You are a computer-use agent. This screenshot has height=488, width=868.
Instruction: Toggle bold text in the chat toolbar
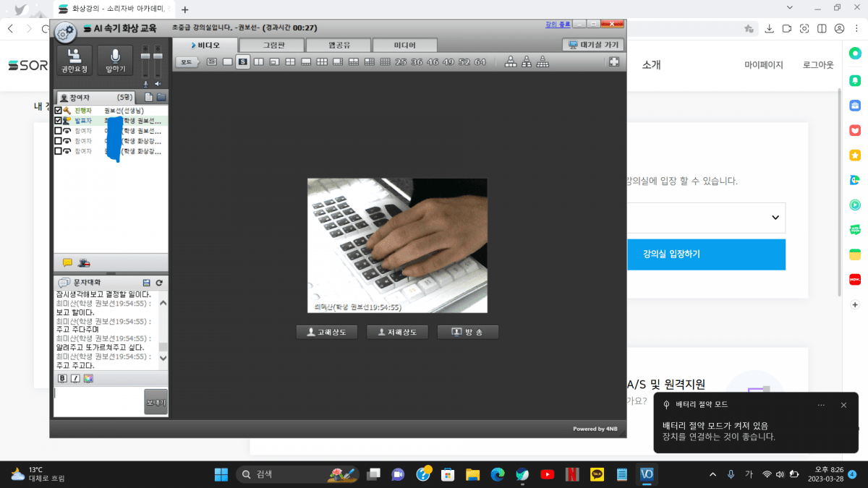coord(62,378)
